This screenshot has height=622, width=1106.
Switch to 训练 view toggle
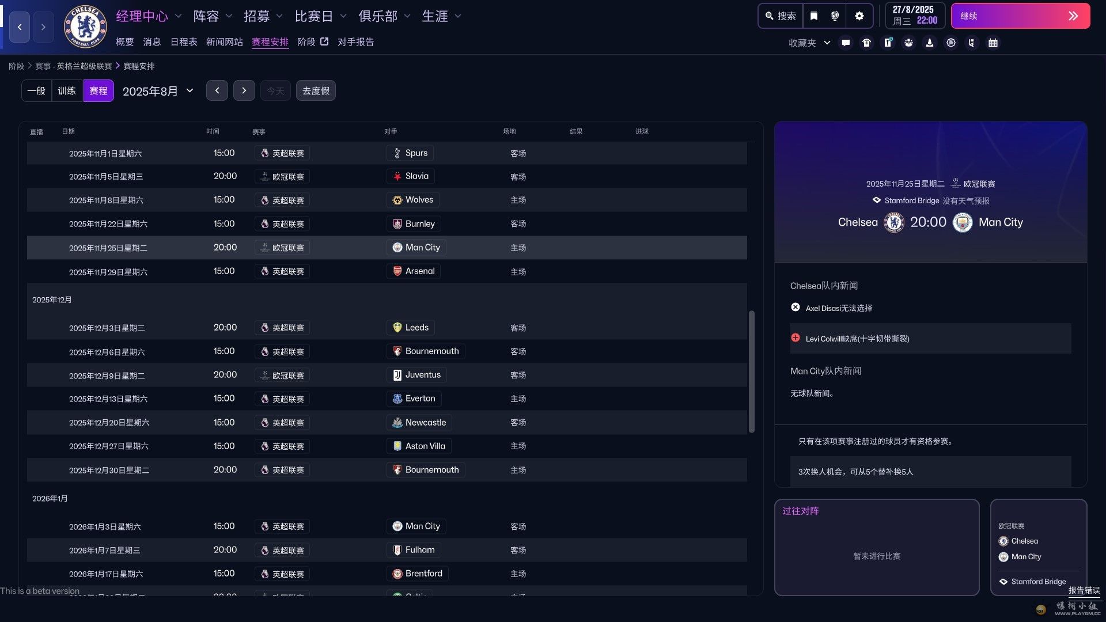click(67, 91)
